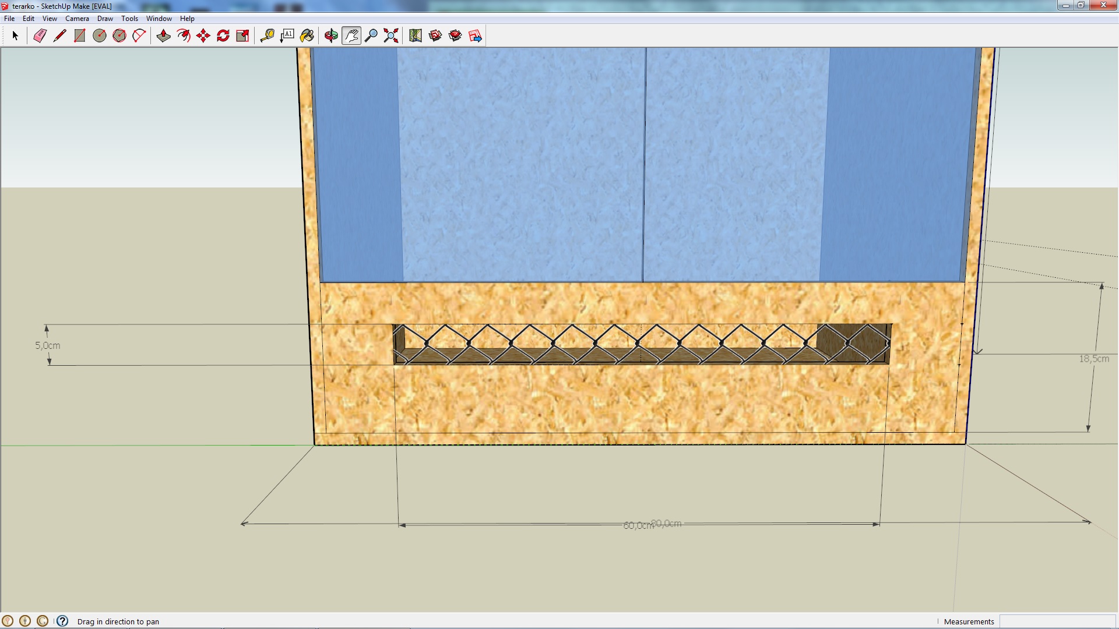Select the arrow Select tool
Image resolution: width=1119 pixels, height=629 pixels.
click(x=16, y=36)
